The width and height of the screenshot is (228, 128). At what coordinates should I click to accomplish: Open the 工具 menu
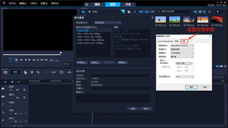point(34,3)
